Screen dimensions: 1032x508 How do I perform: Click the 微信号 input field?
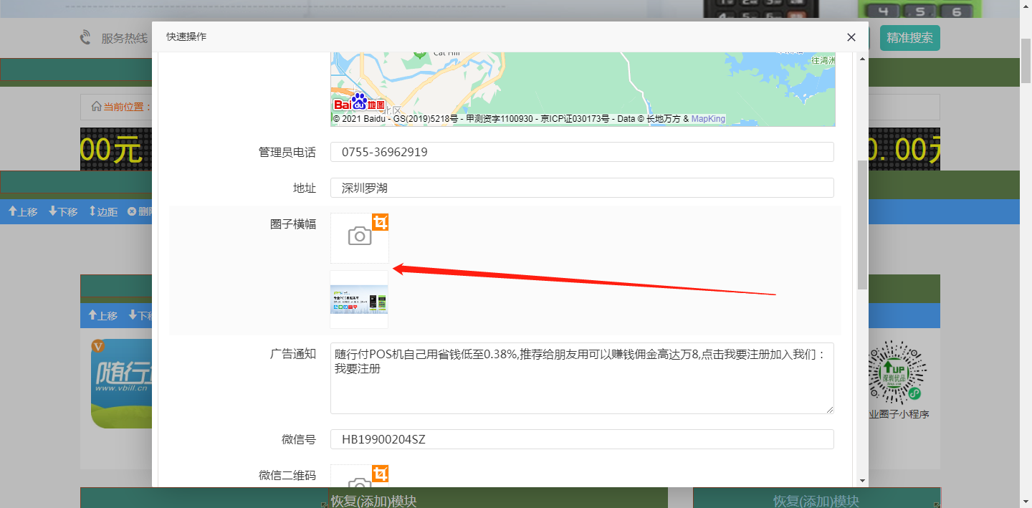point(582,439)
